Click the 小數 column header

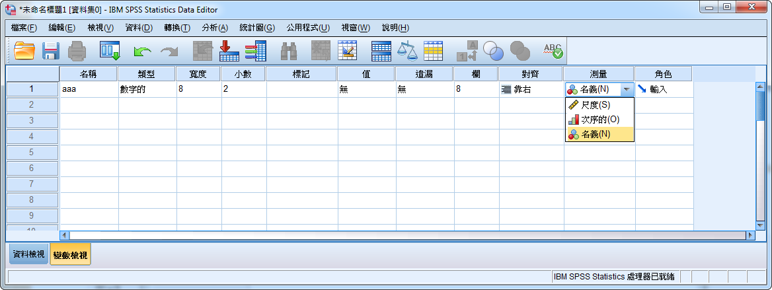pyautogui.click(x=243, y=74)
